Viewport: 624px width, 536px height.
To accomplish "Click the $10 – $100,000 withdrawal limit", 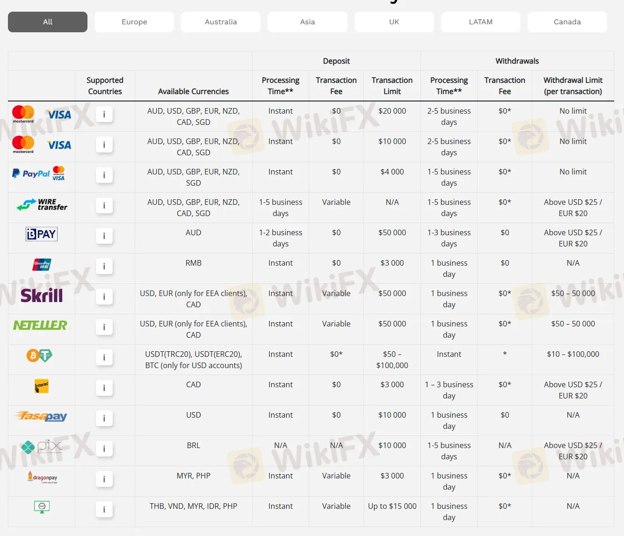I will [x=573, y=354].
